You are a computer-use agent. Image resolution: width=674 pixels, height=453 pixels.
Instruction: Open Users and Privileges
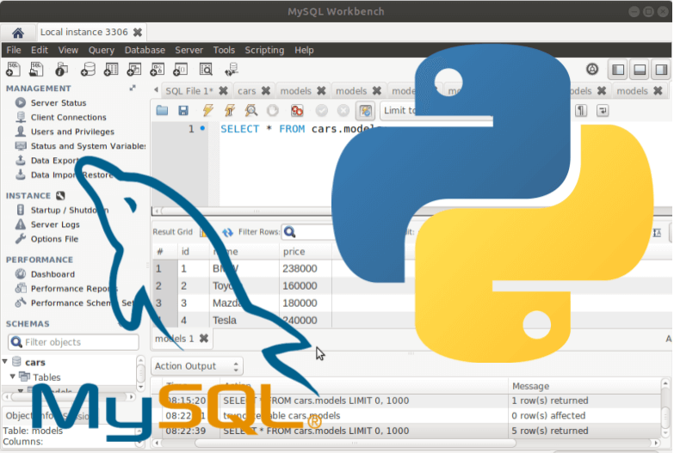click(72, 132)
